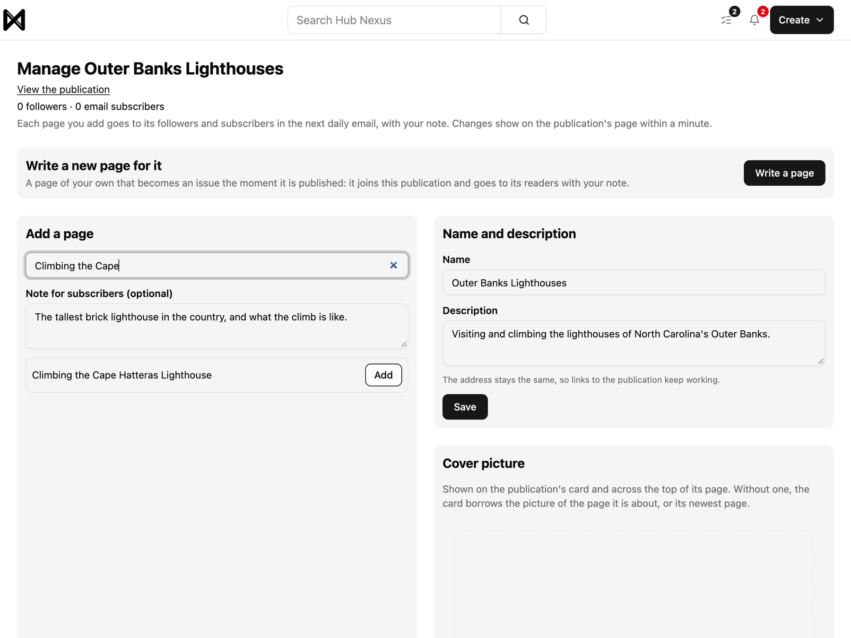Save the name and description
Screen dimensions: 851x638
click(x=465, y=407)
